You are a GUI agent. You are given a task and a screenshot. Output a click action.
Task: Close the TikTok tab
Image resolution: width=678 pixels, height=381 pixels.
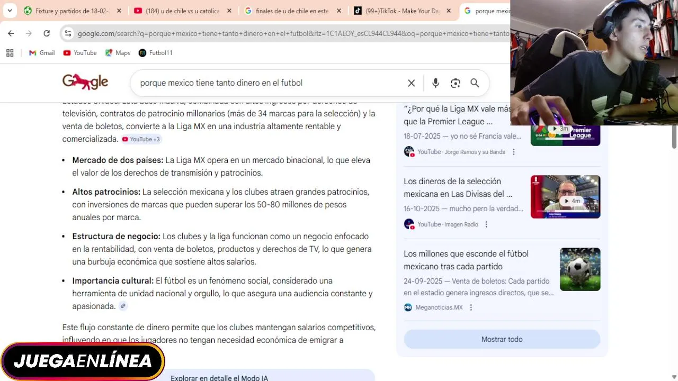click(x=449, y=11)
